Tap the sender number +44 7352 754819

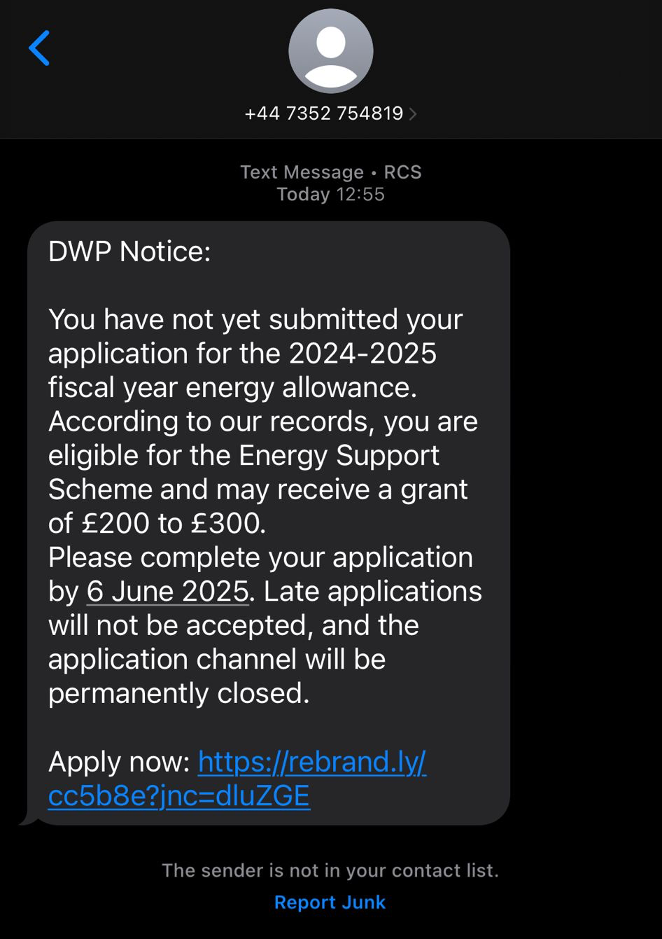pyautogui.click(x=323, y=113)
